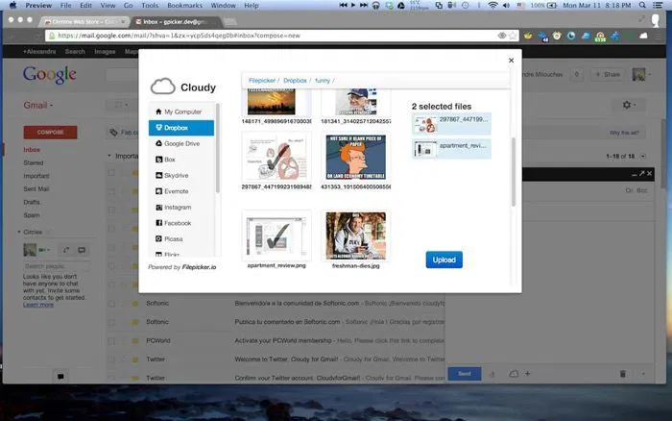
Task: Collapse the Circles section
Action: [19, 233]
